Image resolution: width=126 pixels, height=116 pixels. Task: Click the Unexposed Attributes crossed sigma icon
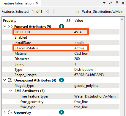coord(10,80)
